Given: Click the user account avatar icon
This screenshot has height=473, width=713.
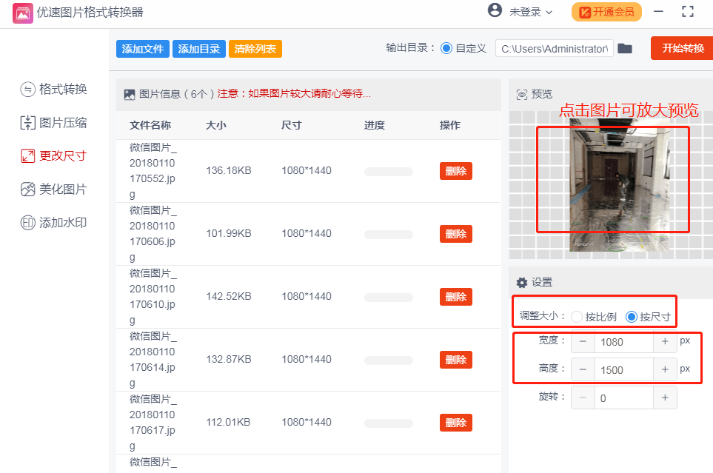Looking at the screenshot, I should 495,10.
